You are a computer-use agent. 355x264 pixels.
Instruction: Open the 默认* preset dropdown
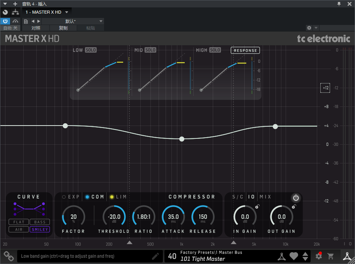[x=72, y=21]
